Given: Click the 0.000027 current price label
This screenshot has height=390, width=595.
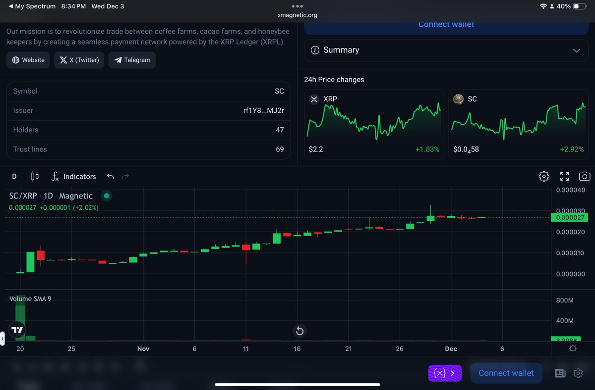Looking at the screenshot, I should click(569, 218).
